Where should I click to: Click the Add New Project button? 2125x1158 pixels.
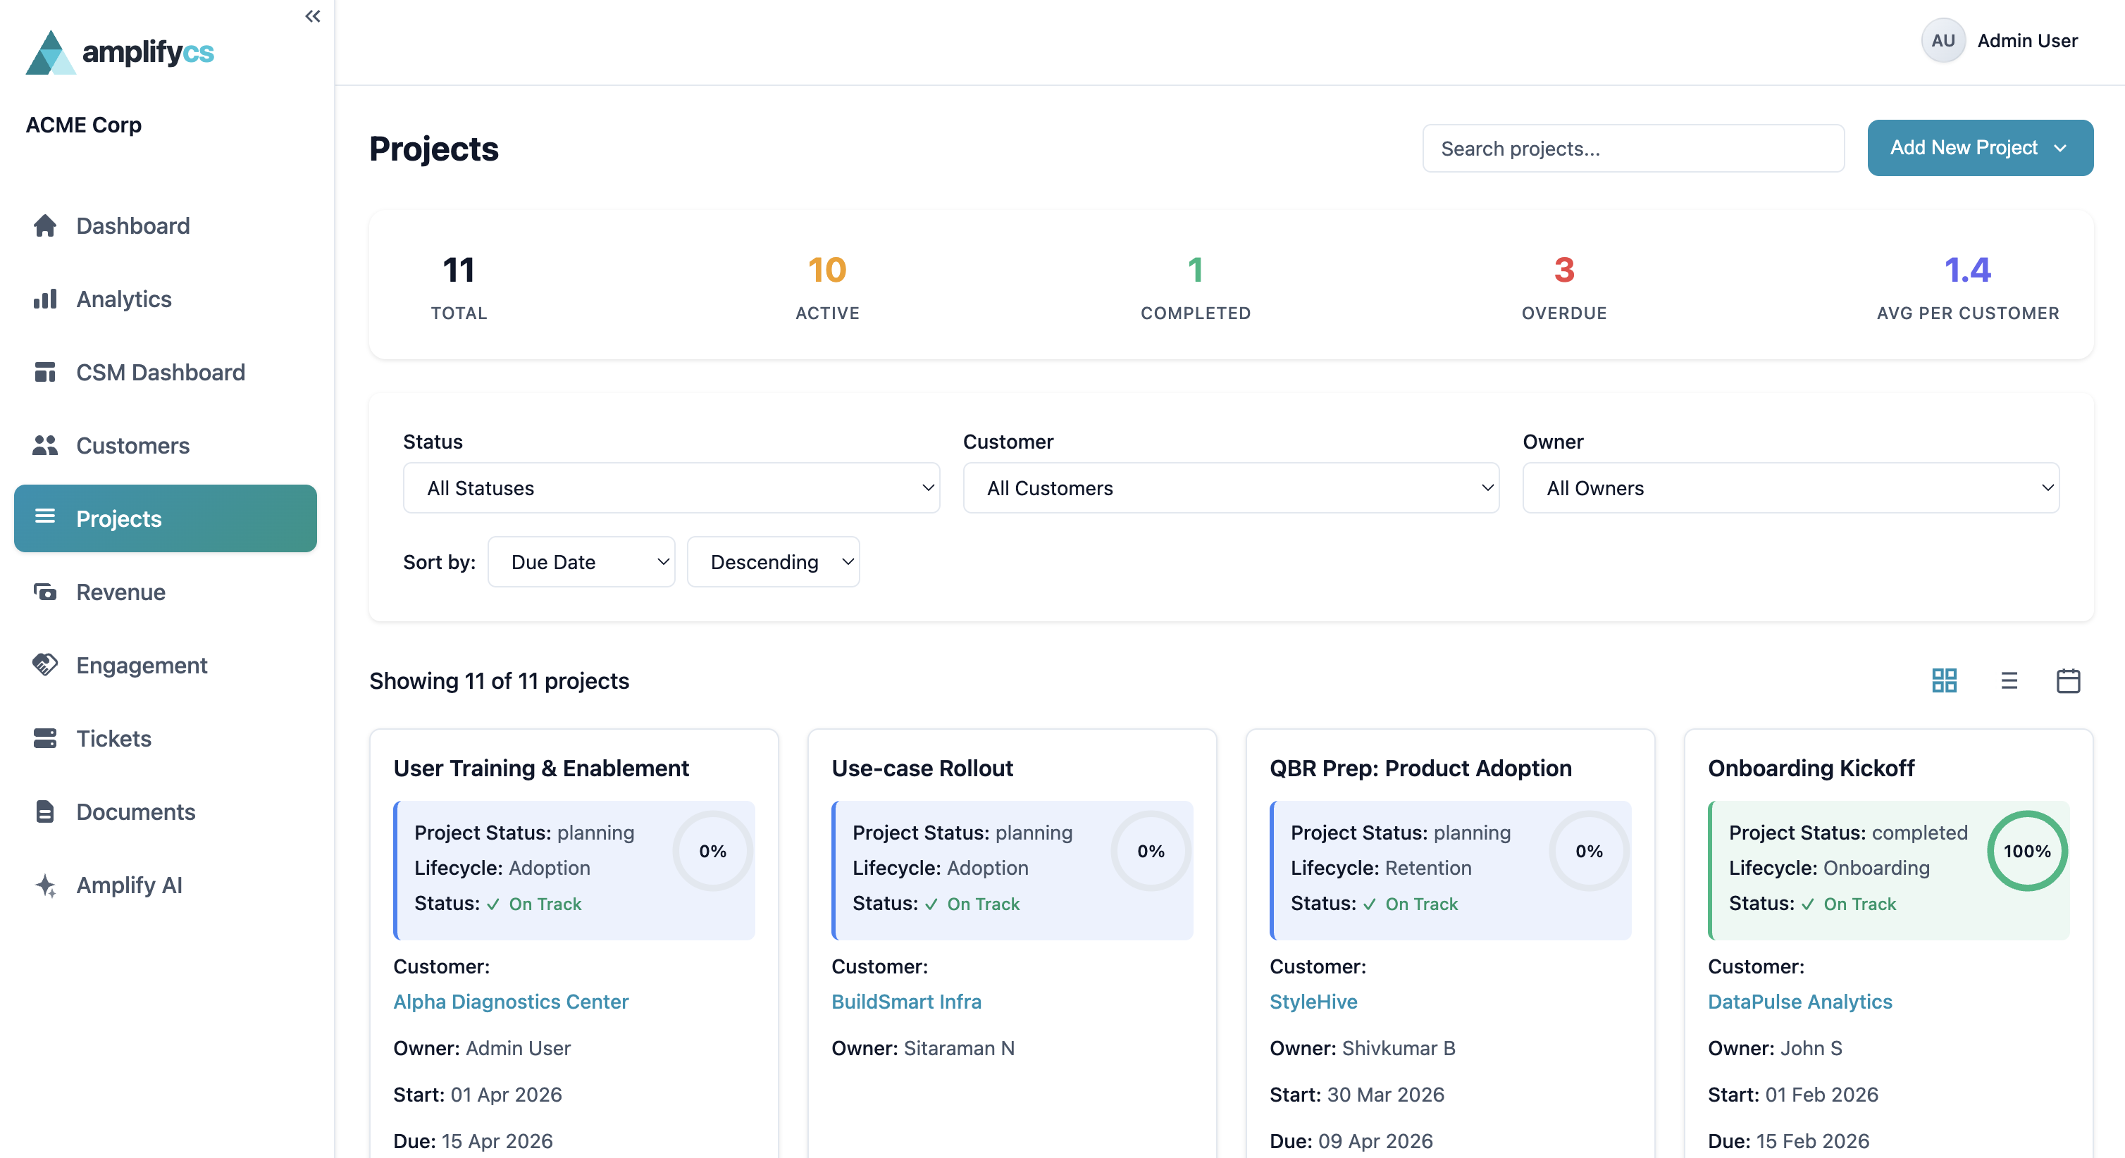coord(1980,148)
